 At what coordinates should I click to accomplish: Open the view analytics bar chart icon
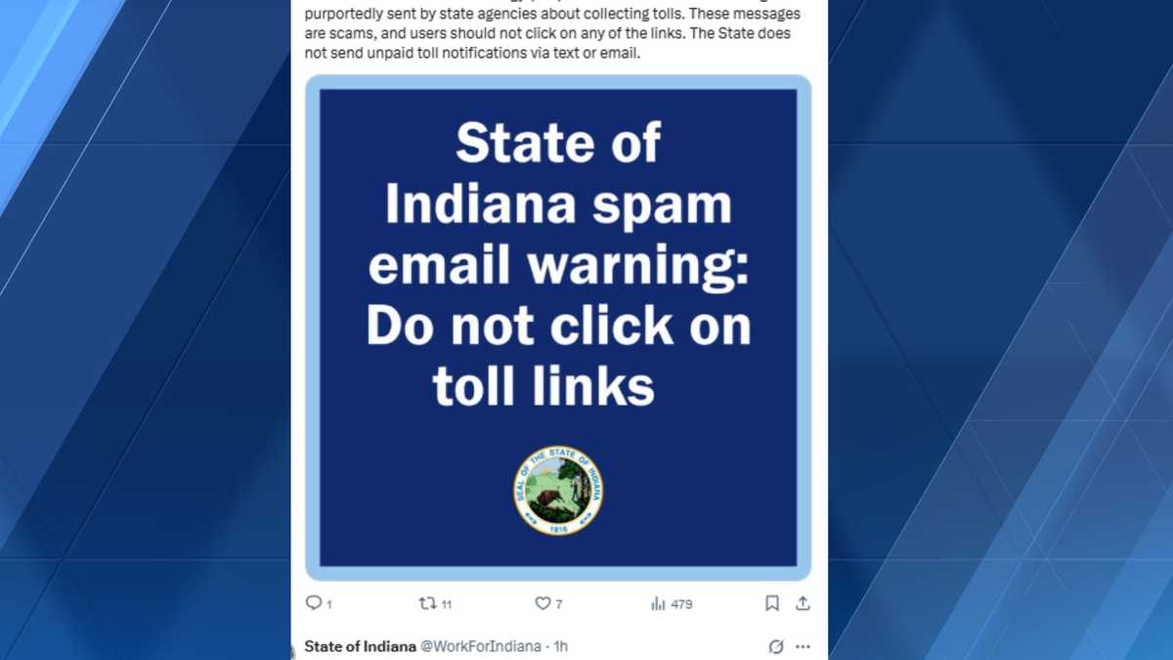[658, 603]
